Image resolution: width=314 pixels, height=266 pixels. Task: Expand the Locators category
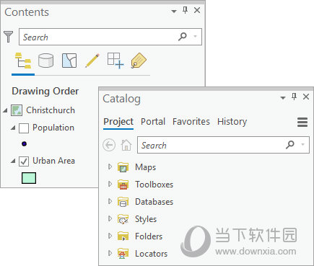point(110,253)
